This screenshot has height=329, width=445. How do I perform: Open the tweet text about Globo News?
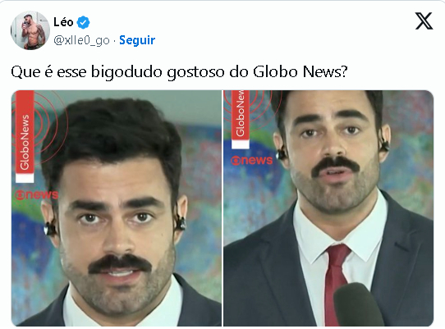[x=179, y=71]
